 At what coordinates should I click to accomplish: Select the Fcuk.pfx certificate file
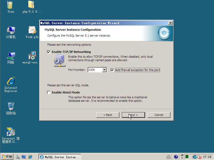32,32
